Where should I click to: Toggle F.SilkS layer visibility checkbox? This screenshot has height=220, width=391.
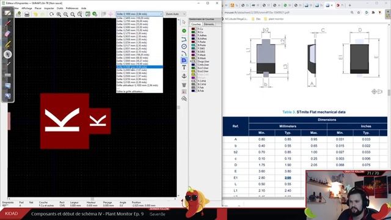(196, 48)
